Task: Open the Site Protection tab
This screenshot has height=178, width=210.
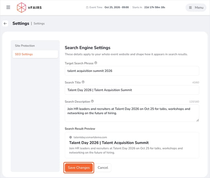Action: click(35, 46)
